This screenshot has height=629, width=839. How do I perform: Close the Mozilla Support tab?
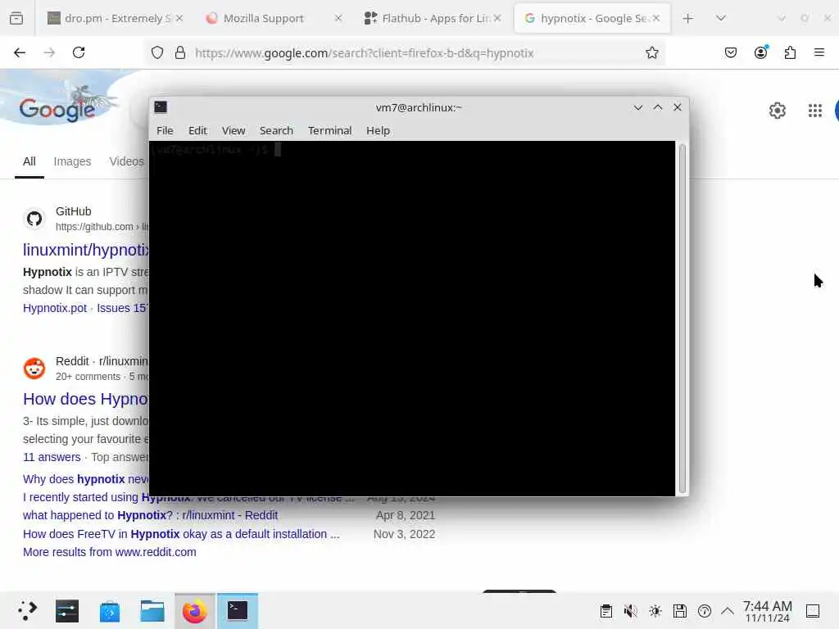pos(338,18)
